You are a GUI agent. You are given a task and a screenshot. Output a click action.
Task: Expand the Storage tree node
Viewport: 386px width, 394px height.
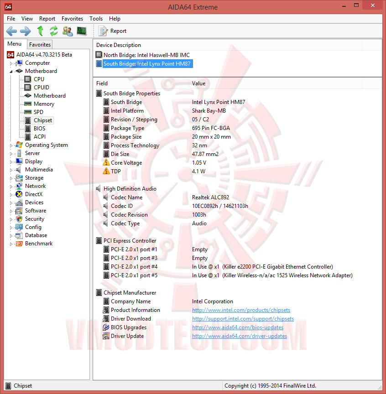click(x=11, y=178)
